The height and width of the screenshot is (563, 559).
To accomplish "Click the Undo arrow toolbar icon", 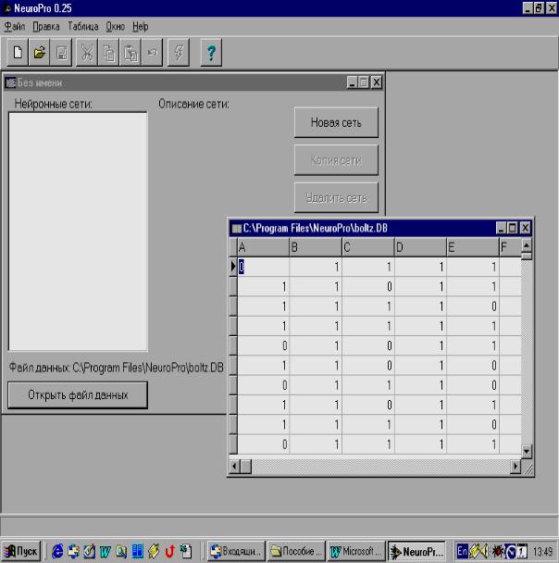I will click(x=152, y=53).
